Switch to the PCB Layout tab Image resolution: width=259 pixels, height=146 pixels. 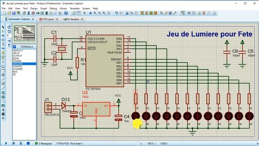click(x=48, y=19)
